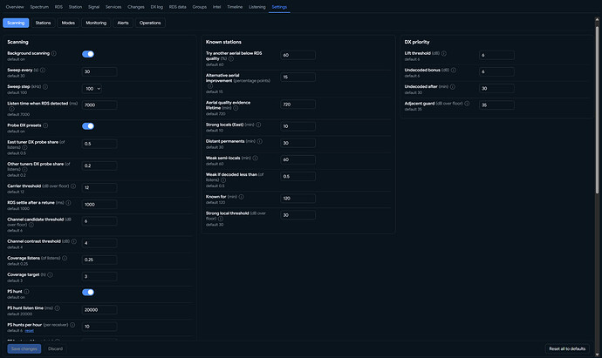Image resolution: width=602 pixels, height=358 pixels.
Task: Show info for RDS settle after a retune
Action: pos(68,202)
